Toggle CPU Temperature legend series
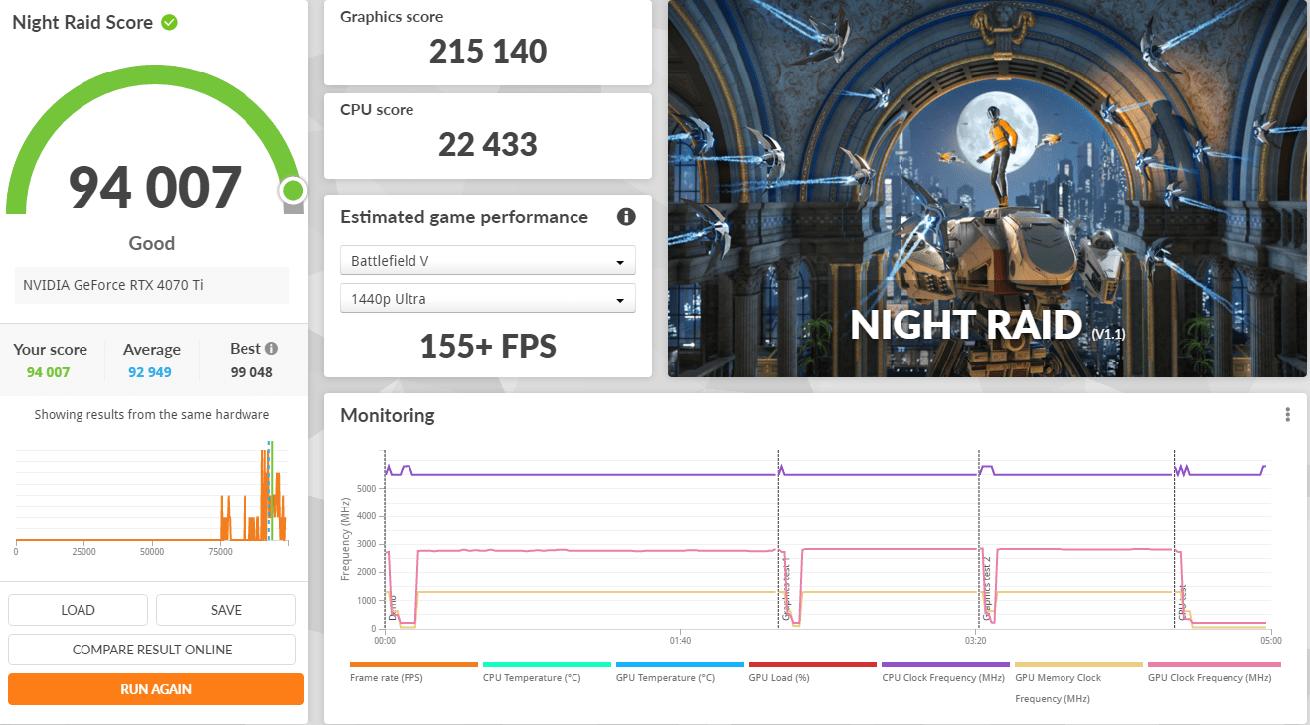The image size is (1310, 725). click(x=547, y=672)
